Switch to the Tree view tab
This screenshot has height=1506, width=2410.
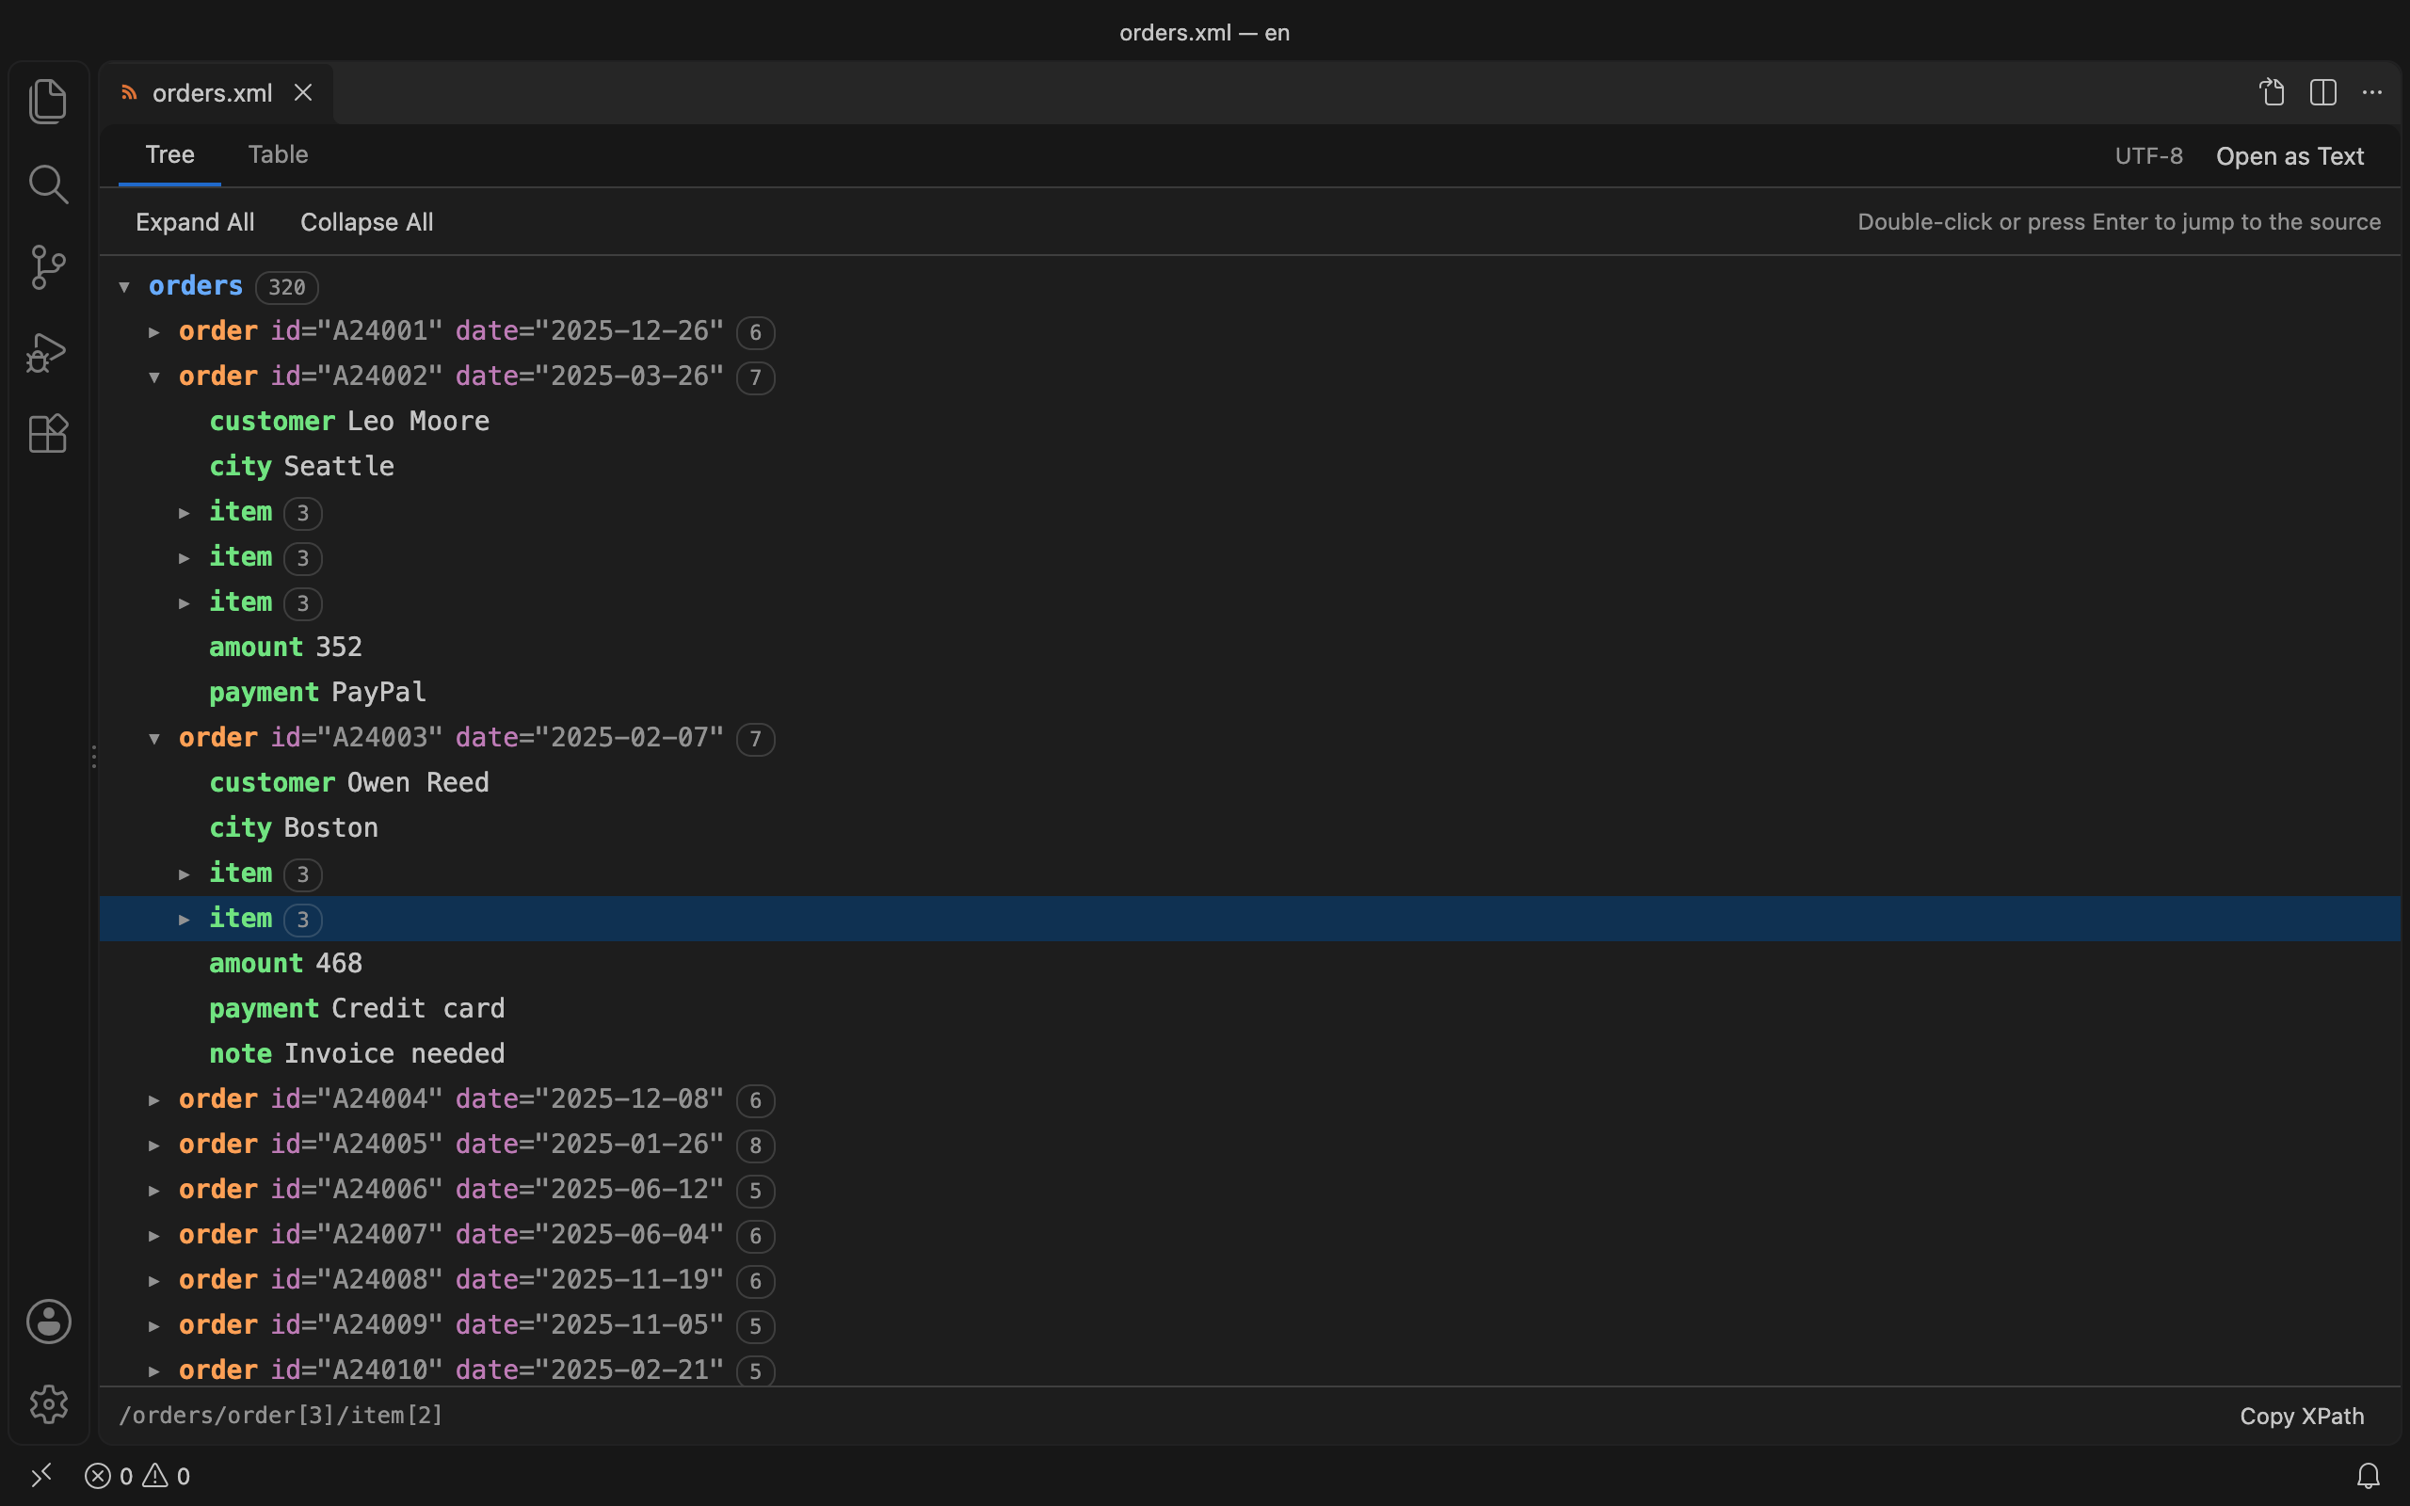tap(170, 155)
